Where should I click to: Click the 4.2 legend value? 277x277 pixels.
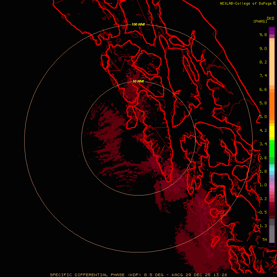263,130
